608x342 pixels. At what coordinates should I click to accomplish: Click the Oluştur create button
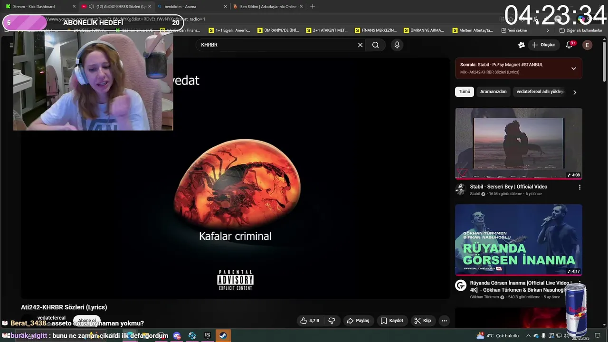point(543,45)
